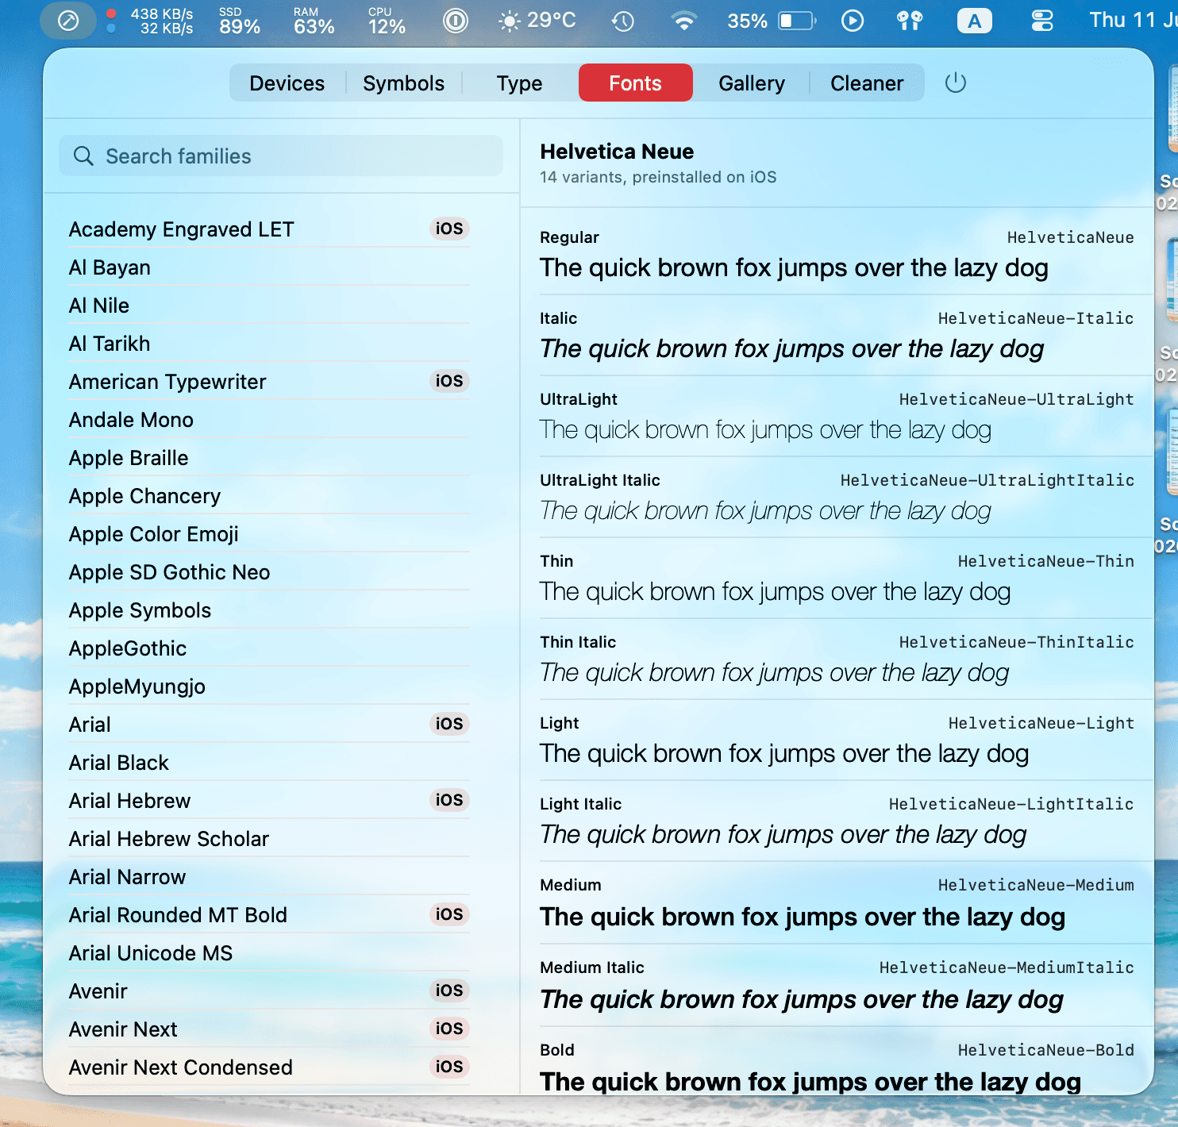
Task: Click iOS badge on Avenir Next row
Action: click(x=449, y=1029)
